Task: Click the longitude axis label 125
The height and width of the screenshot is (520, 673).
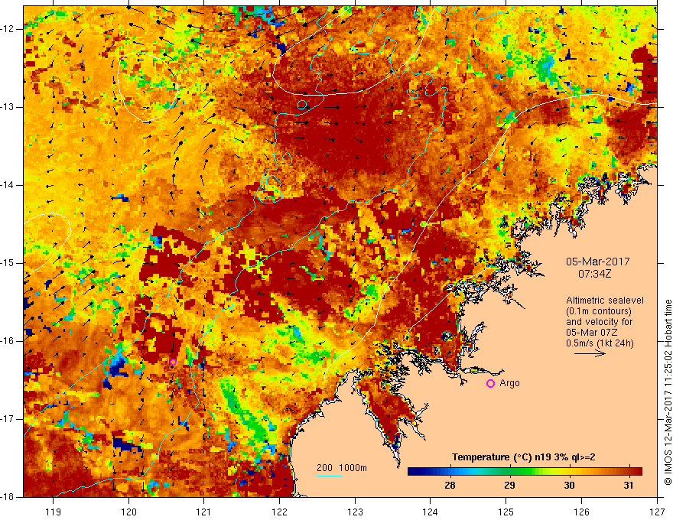Action: (x=506, y=512)
